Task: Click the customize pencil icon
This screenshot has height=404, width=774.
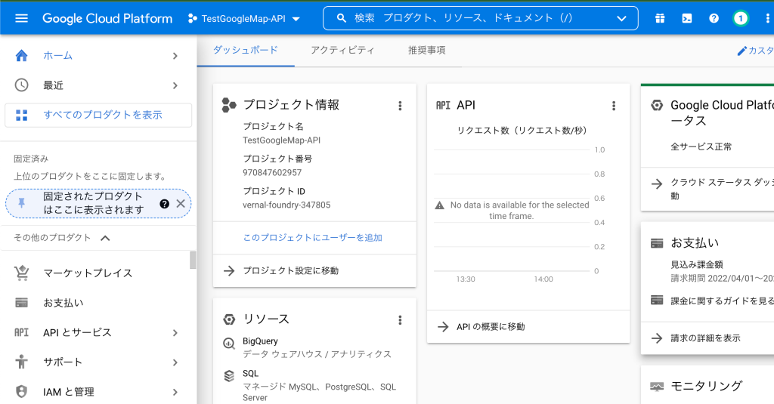Action: pos(741,51)
